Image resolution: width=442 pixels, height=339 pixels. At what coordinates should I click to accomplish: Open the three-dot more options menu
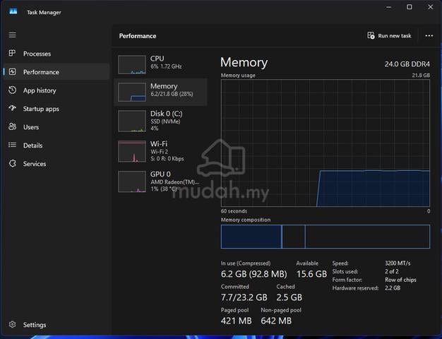point(429,36)
